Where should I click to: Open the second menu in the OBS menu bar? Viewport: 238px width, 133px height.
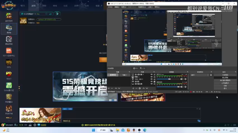(x=117, y=7)
